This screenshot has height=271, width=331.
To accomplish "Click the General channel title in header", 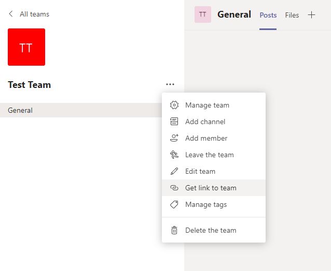I will click(x=235, y=14).
